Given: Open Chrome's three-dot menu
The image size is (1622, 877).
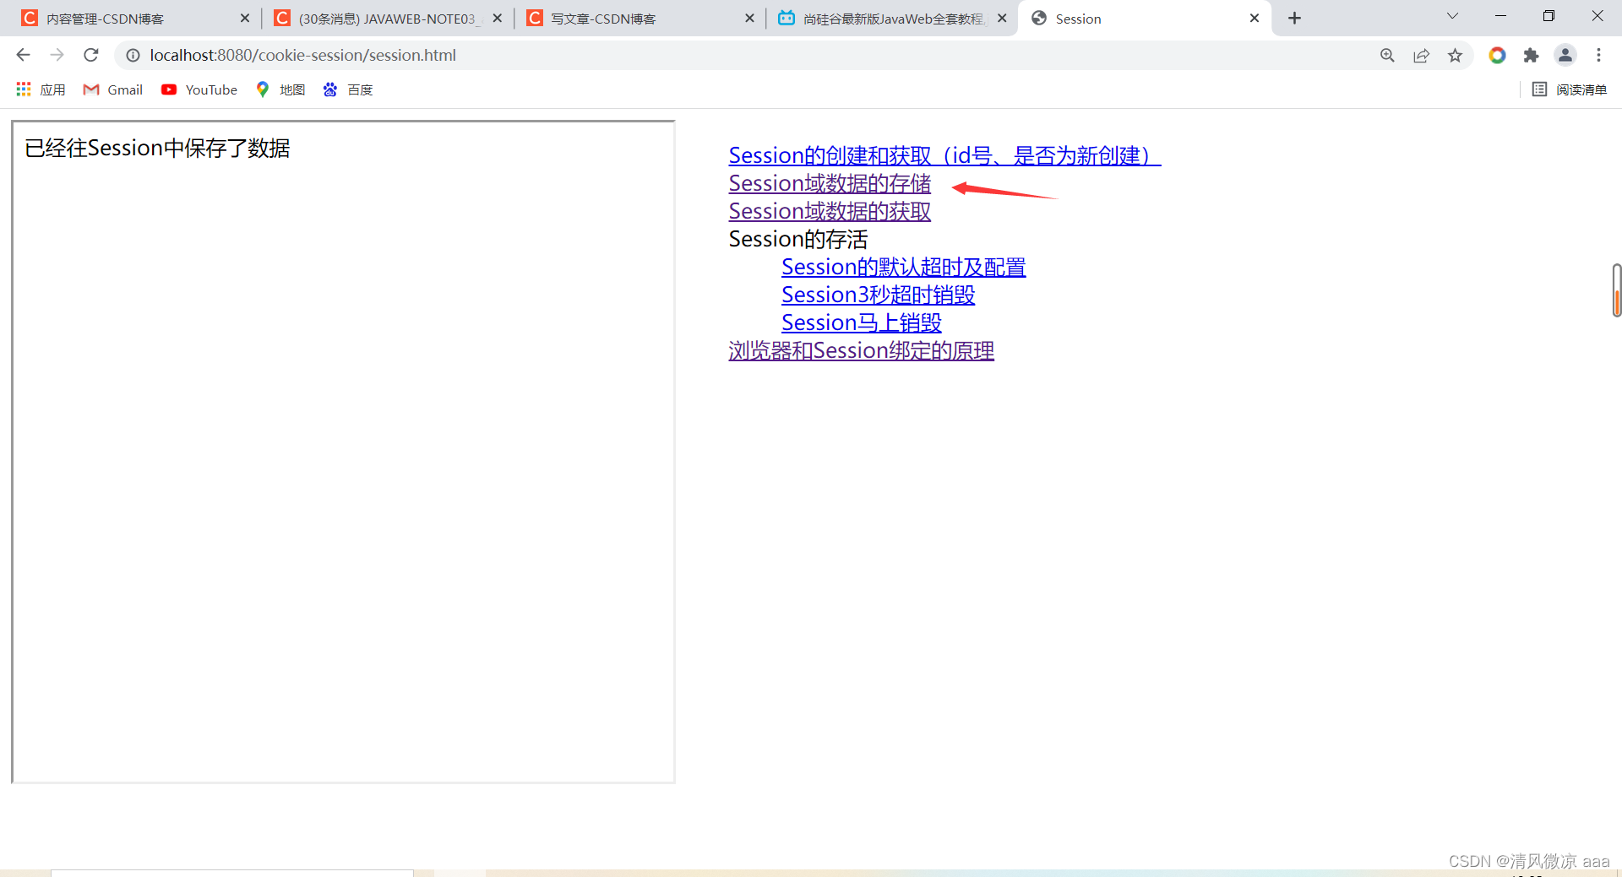Looking at the screenshot, I should (1598, 55).
